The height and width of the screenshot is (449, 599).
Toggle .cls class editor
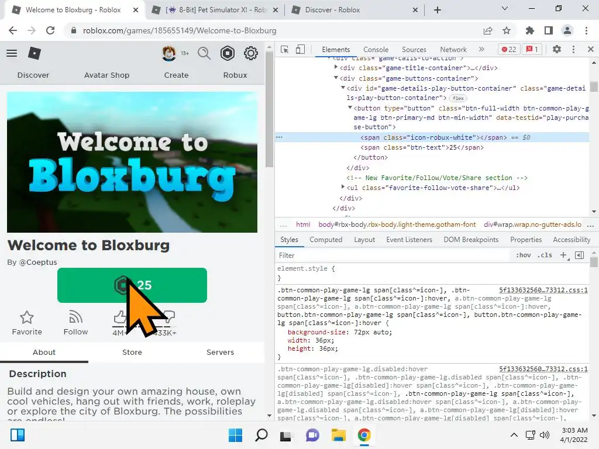point(545,255)
